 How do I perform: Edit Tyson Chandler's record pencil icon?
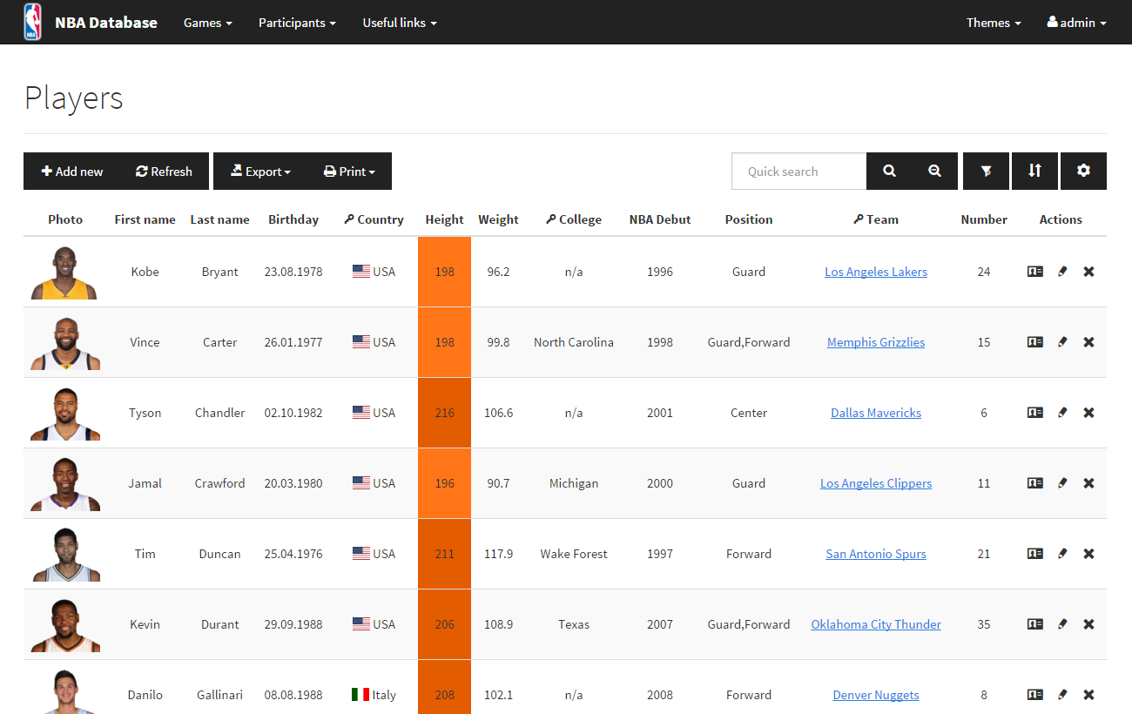pos(1062,413)
